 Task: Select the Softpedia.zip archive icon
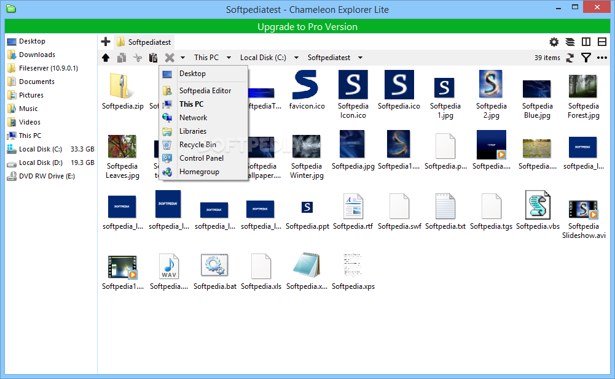coord(122,85)
